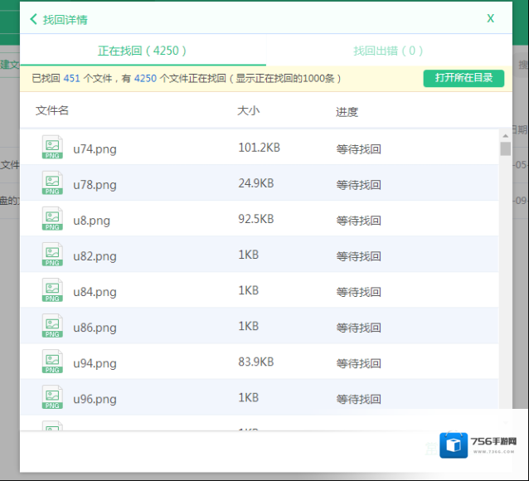Click the PNG icon for u84.png

(52, 290)
